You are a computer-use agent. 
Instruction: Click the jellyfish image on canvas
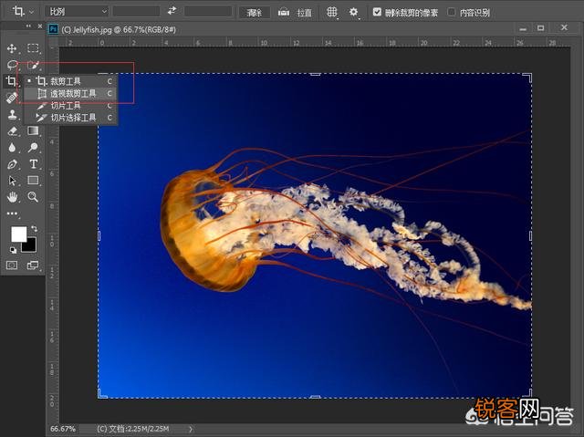click(315, 235)
